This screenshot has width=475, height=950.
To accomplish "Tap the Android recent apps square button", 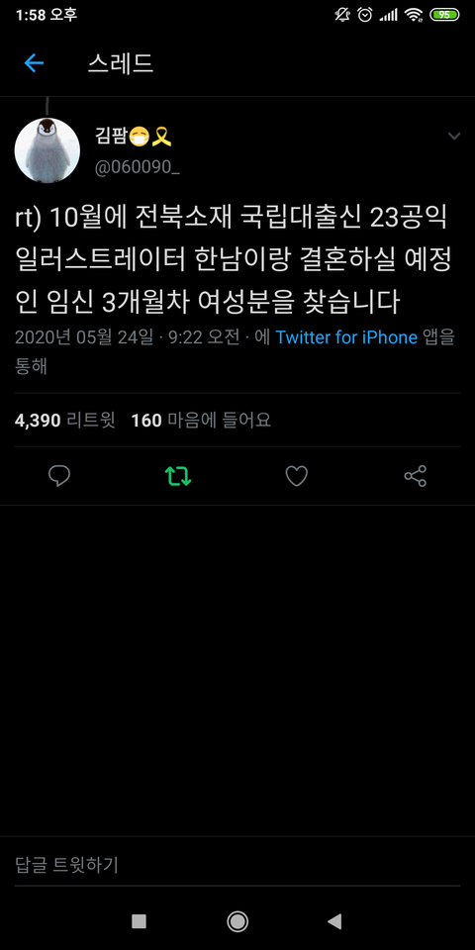I will [x=139, y=921].
